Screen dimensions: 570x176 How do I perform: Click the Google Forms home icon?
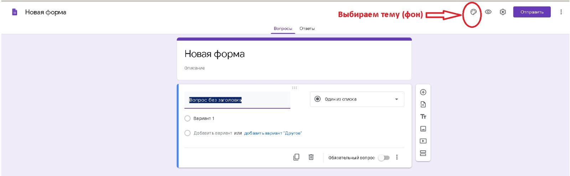[x=15, y=12]
